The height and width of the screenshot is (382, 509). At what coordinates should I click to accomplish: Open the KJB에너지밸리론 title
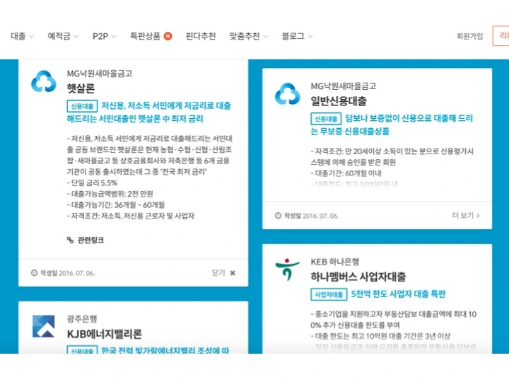[x=104, y=334]
